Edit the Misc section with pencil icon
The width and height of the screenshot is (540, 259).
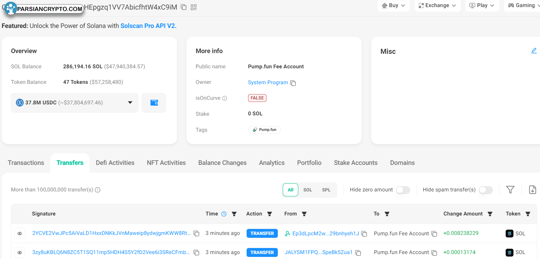(x=534, y=51)
